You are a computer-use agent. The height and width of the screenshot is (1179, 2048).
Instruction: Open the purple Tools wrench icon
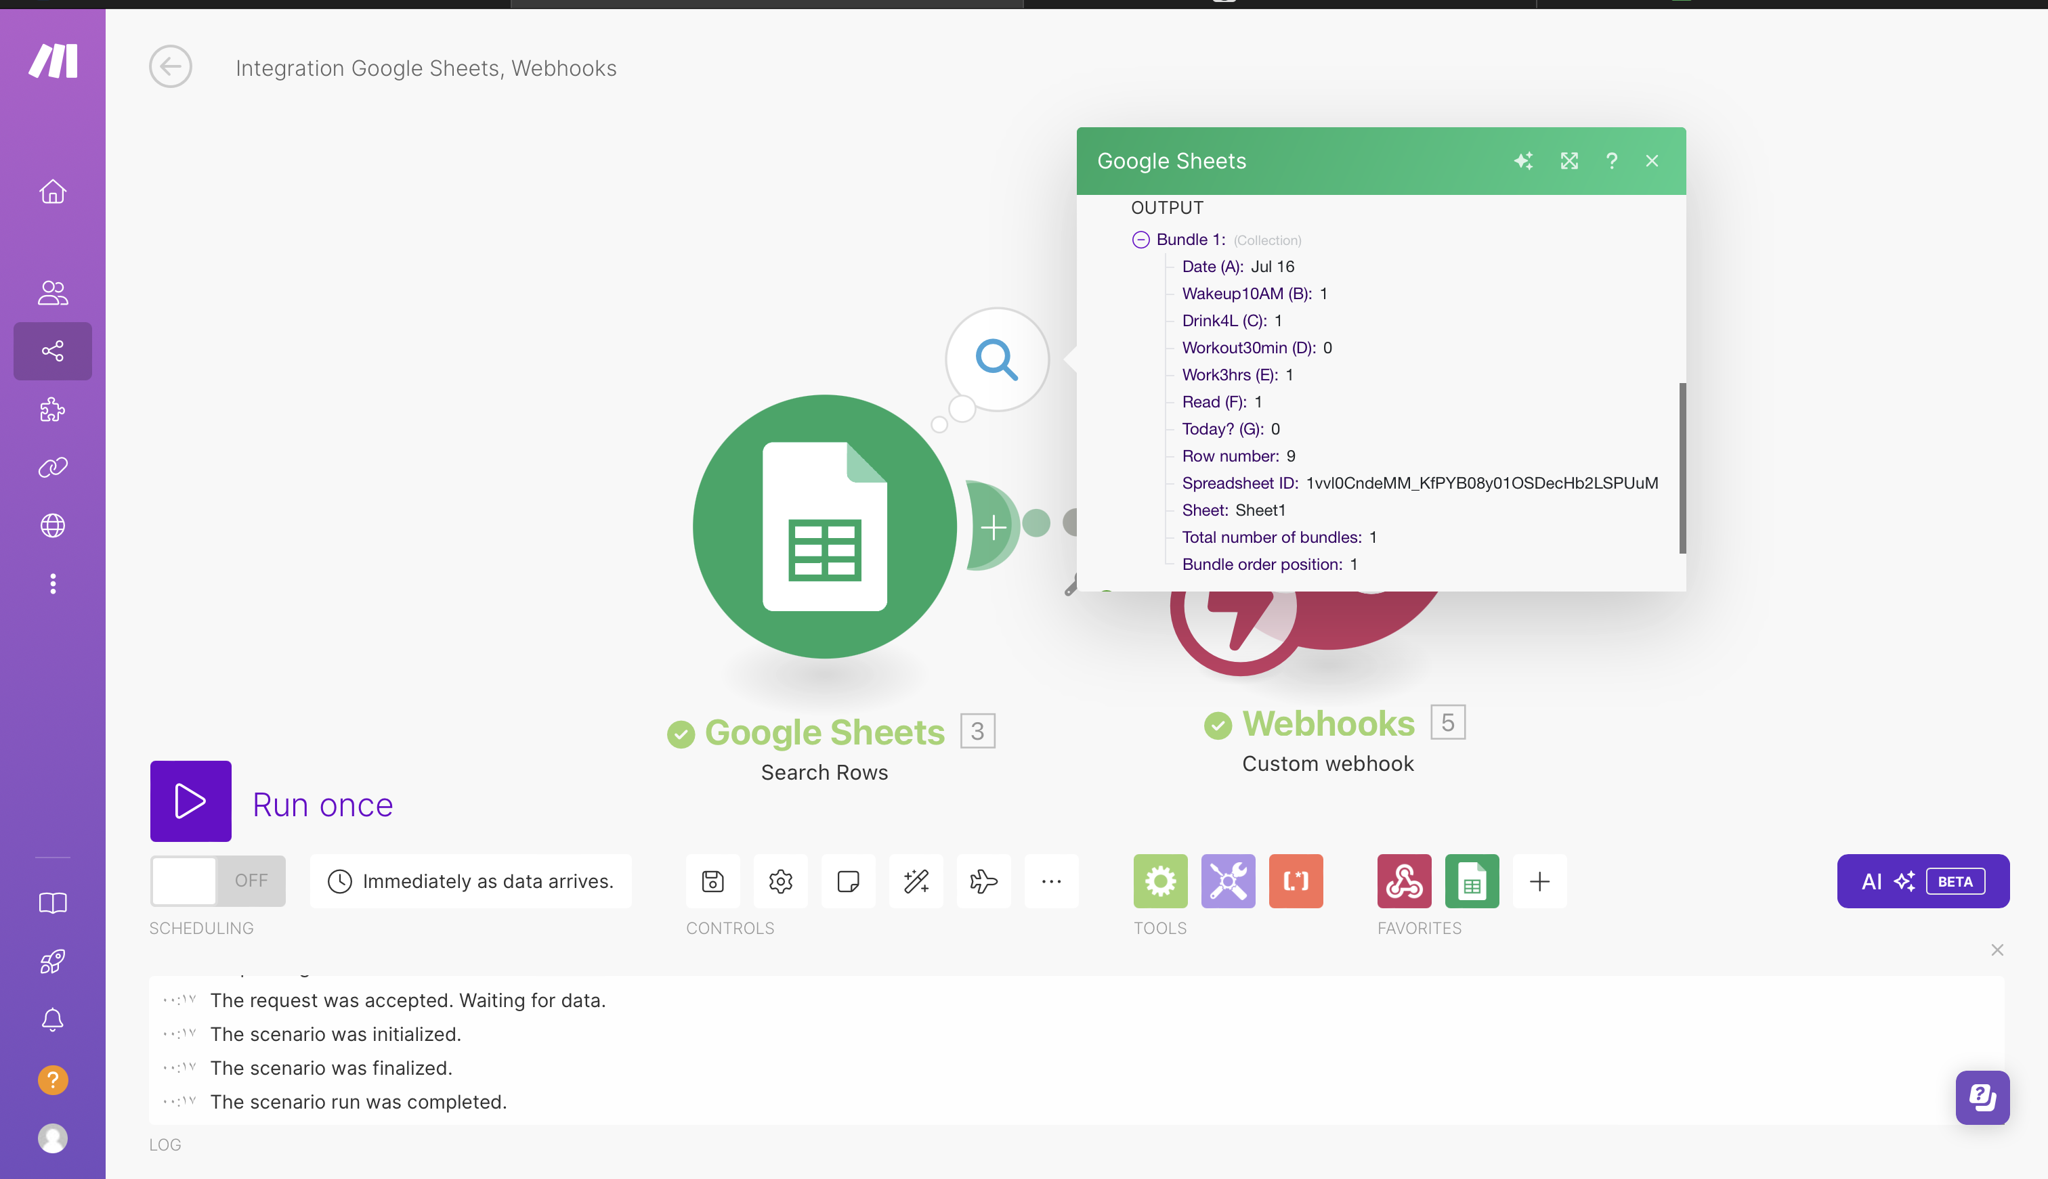point(1228,881)
